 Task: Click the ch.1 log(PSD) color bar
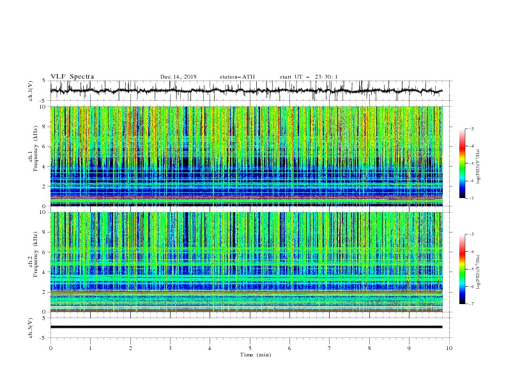462,164
